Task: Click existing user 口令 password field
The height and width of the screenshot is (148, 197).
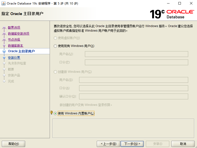Action: click(136, 62)
